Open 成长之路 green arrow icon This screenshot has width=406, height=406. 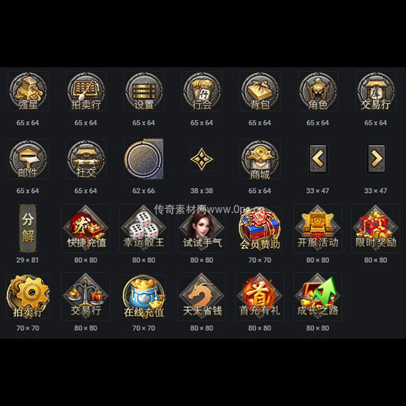point(317,296)
